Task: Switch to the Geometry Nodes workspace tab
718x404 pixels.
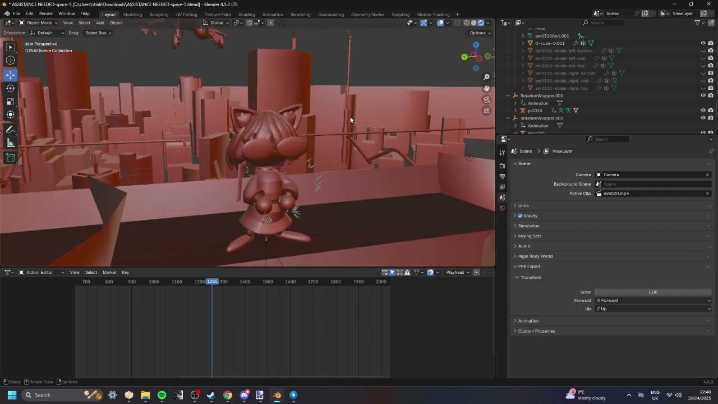Action: point(367,15)
